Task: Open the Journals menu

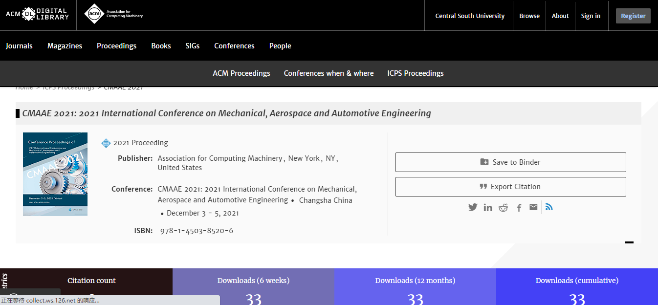Action: pyautogui.click(x=19, y=46)
